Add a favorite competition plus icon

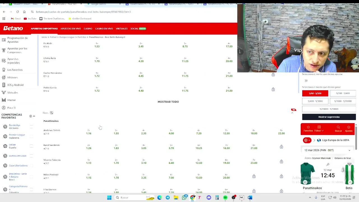[31, 116]
